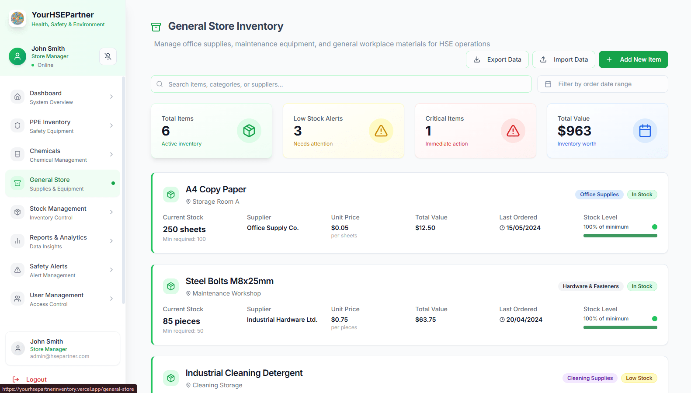Image resolution: width=691 pixels, height=393 pixels.
Task: Toggle the muted notifications bell icon
Action: click(108, 56)
